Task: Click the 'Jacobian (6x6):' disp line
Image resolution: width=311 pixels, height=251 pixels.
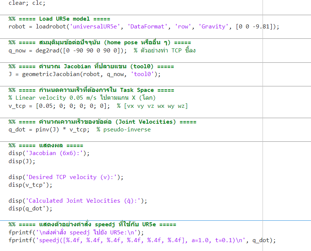Action: (x=49, y=153)
